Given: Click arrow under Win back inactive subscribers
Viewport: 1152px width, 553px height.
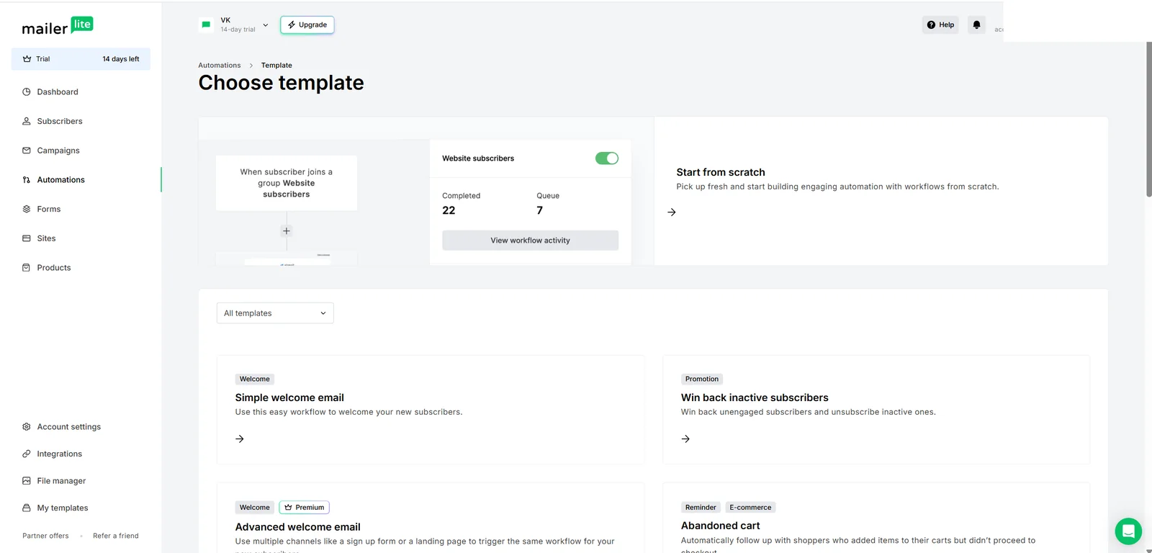Looking at the screenshot, I should tap(685, 439).
